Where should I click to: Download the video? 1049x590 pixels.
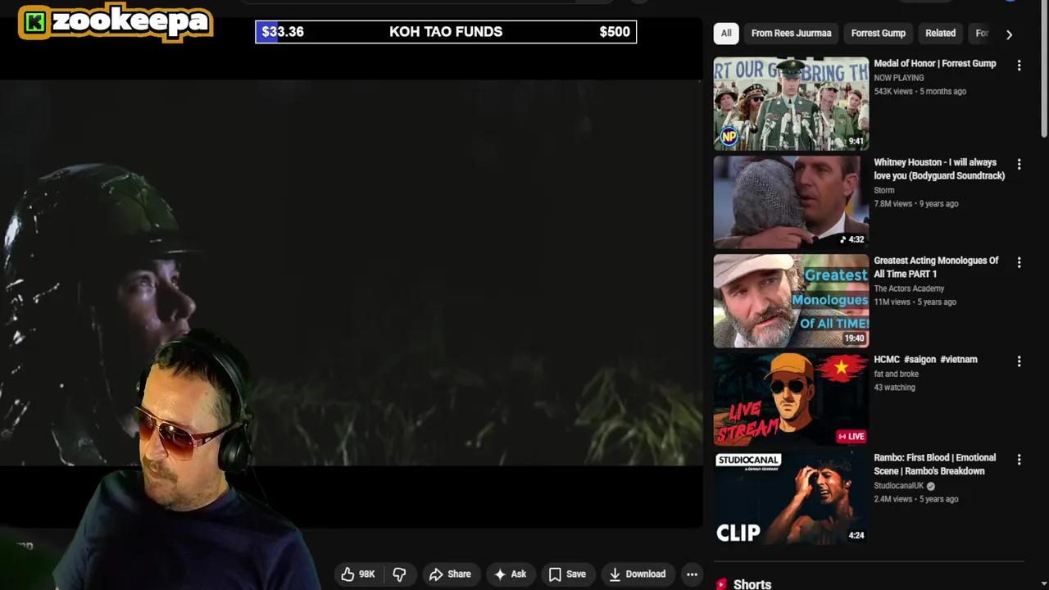(x=637, y=574)
